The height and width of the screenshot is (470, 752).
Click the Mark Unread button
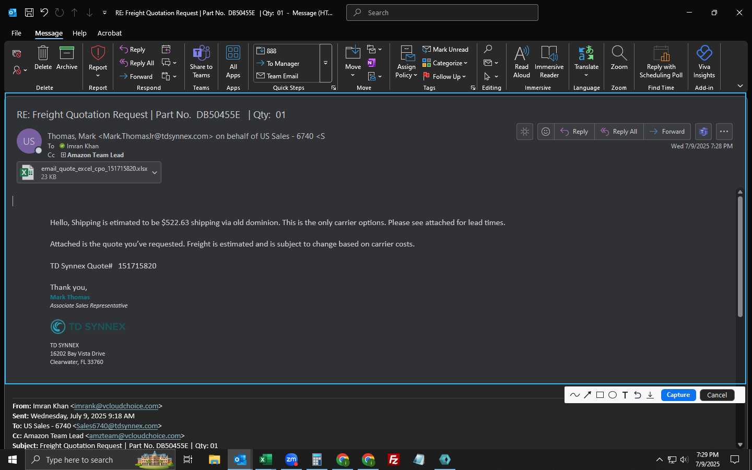click(x=445, y=49)
